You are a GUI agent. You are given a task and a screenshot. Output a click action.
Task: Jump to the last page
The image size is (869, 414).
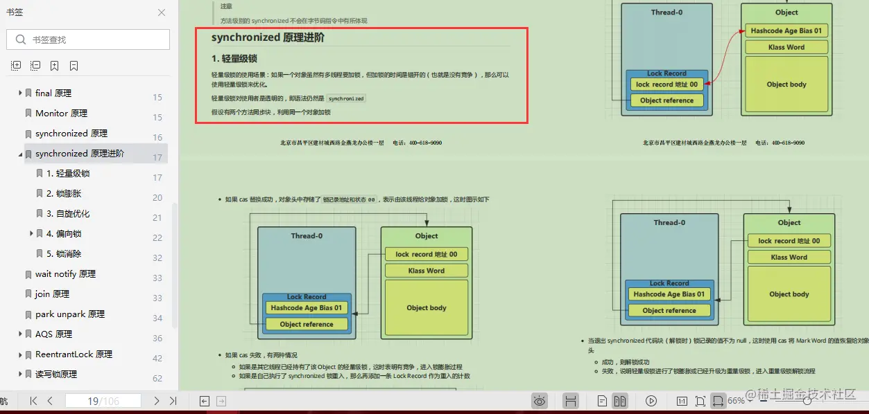173,400
